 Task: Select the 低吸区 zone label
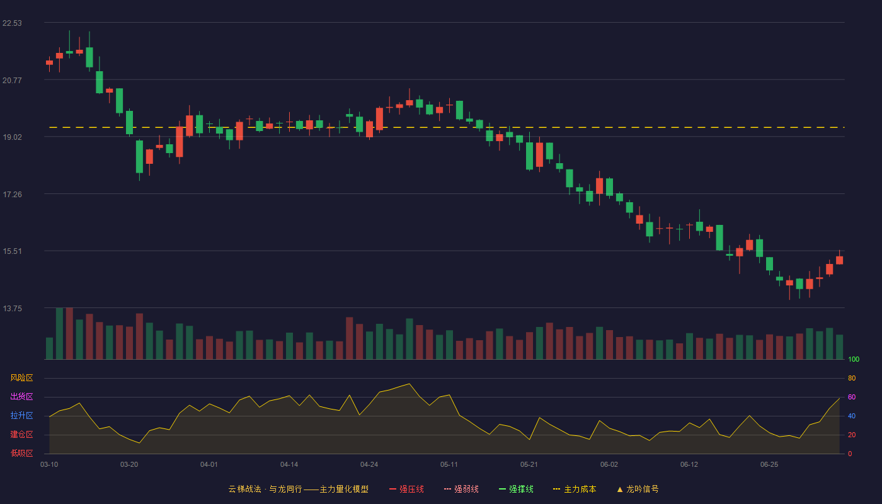coord(21,453)
